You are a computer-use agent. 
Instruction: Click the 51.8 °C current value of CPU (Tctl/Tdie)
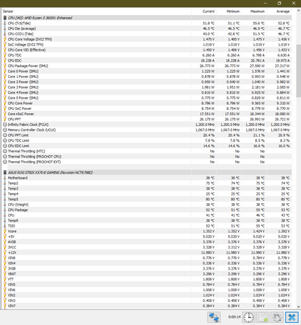click(208, 23)
